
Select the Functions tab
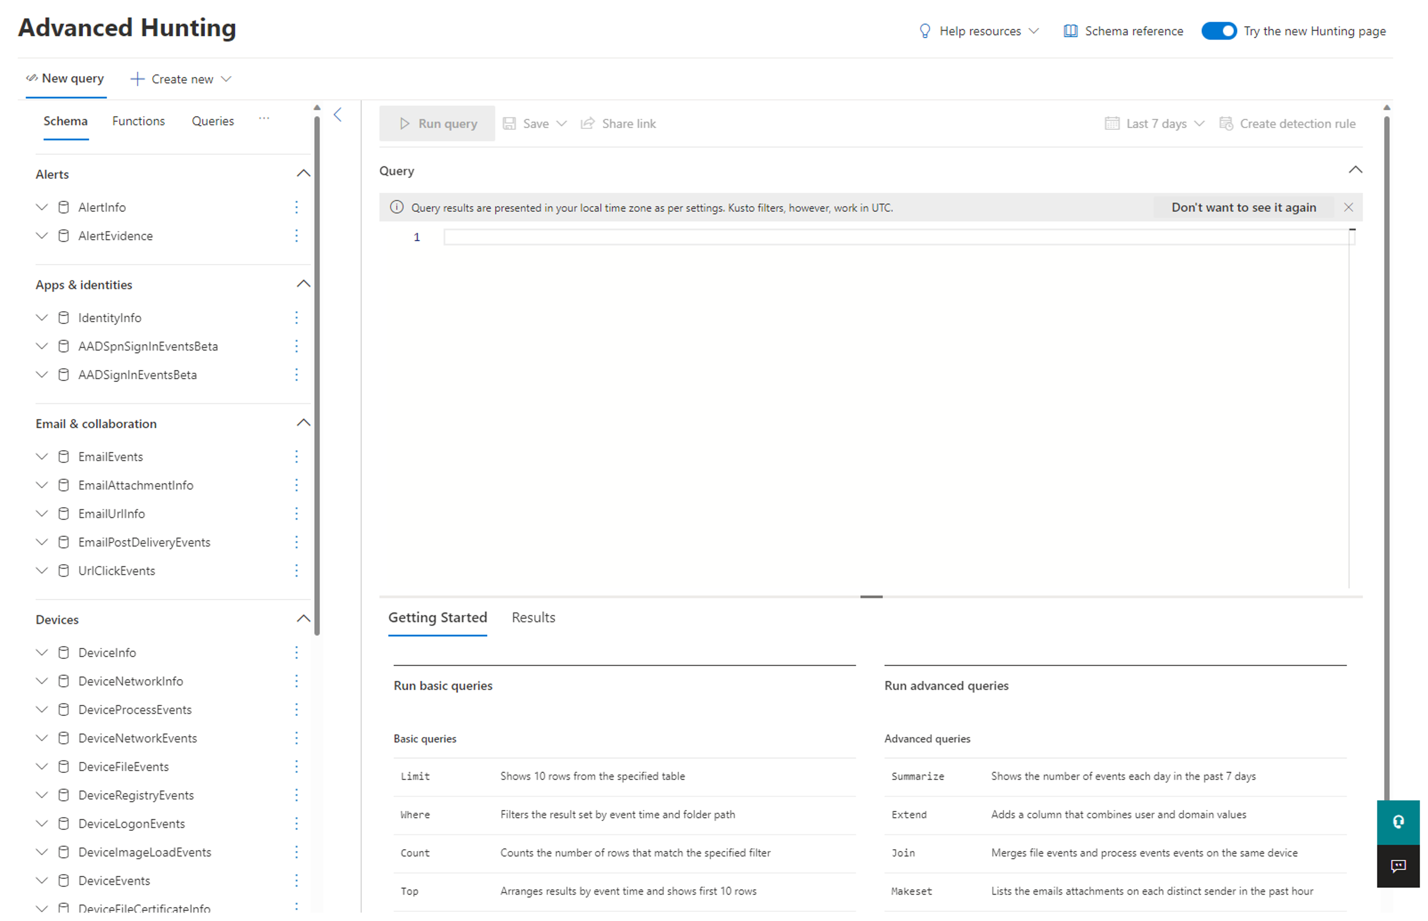click(x=138, y=120)
